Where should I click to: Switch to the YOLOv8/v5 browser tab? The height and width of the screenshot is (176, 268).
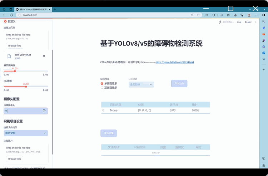33,9
